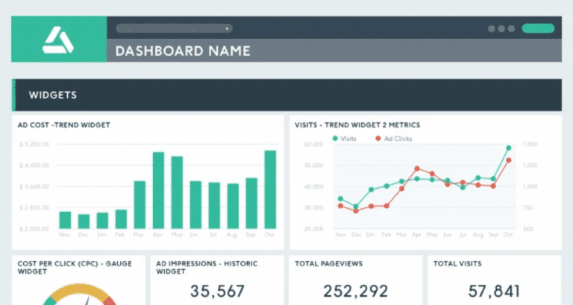
Task: Click the VISITS - TREND WIDGET 2 METRICS title
Action: point(357,125)
